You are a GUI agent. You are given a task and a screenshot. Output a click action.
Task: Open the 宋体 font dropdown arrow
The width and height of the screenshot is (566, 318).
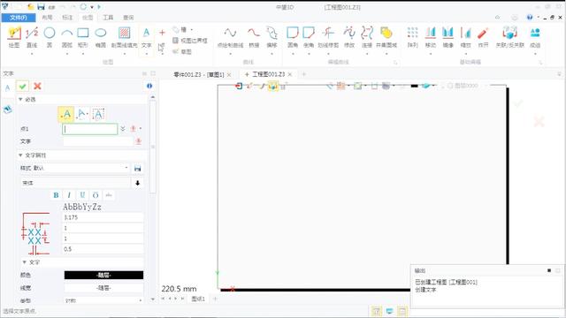click(138, 183)
